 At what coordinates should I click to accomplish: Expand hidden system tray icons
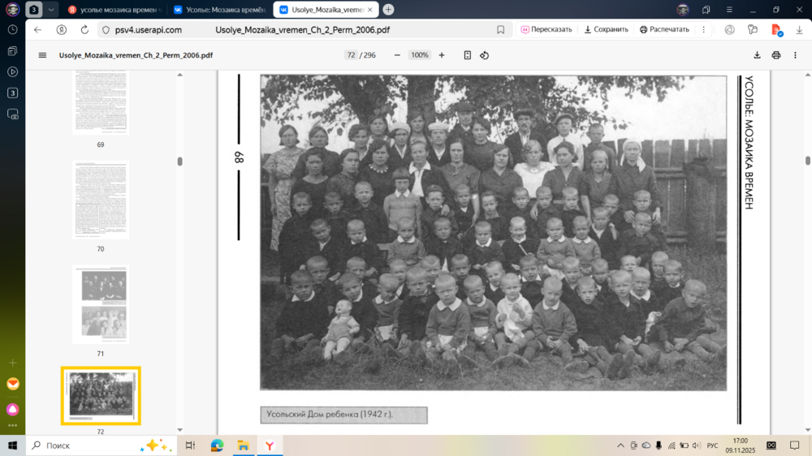click(620, 445)
